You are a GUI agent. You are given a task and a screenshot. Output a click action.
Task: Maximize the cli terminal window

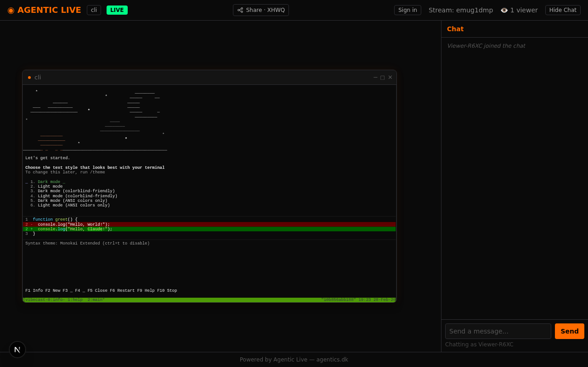tap(383, 78)
